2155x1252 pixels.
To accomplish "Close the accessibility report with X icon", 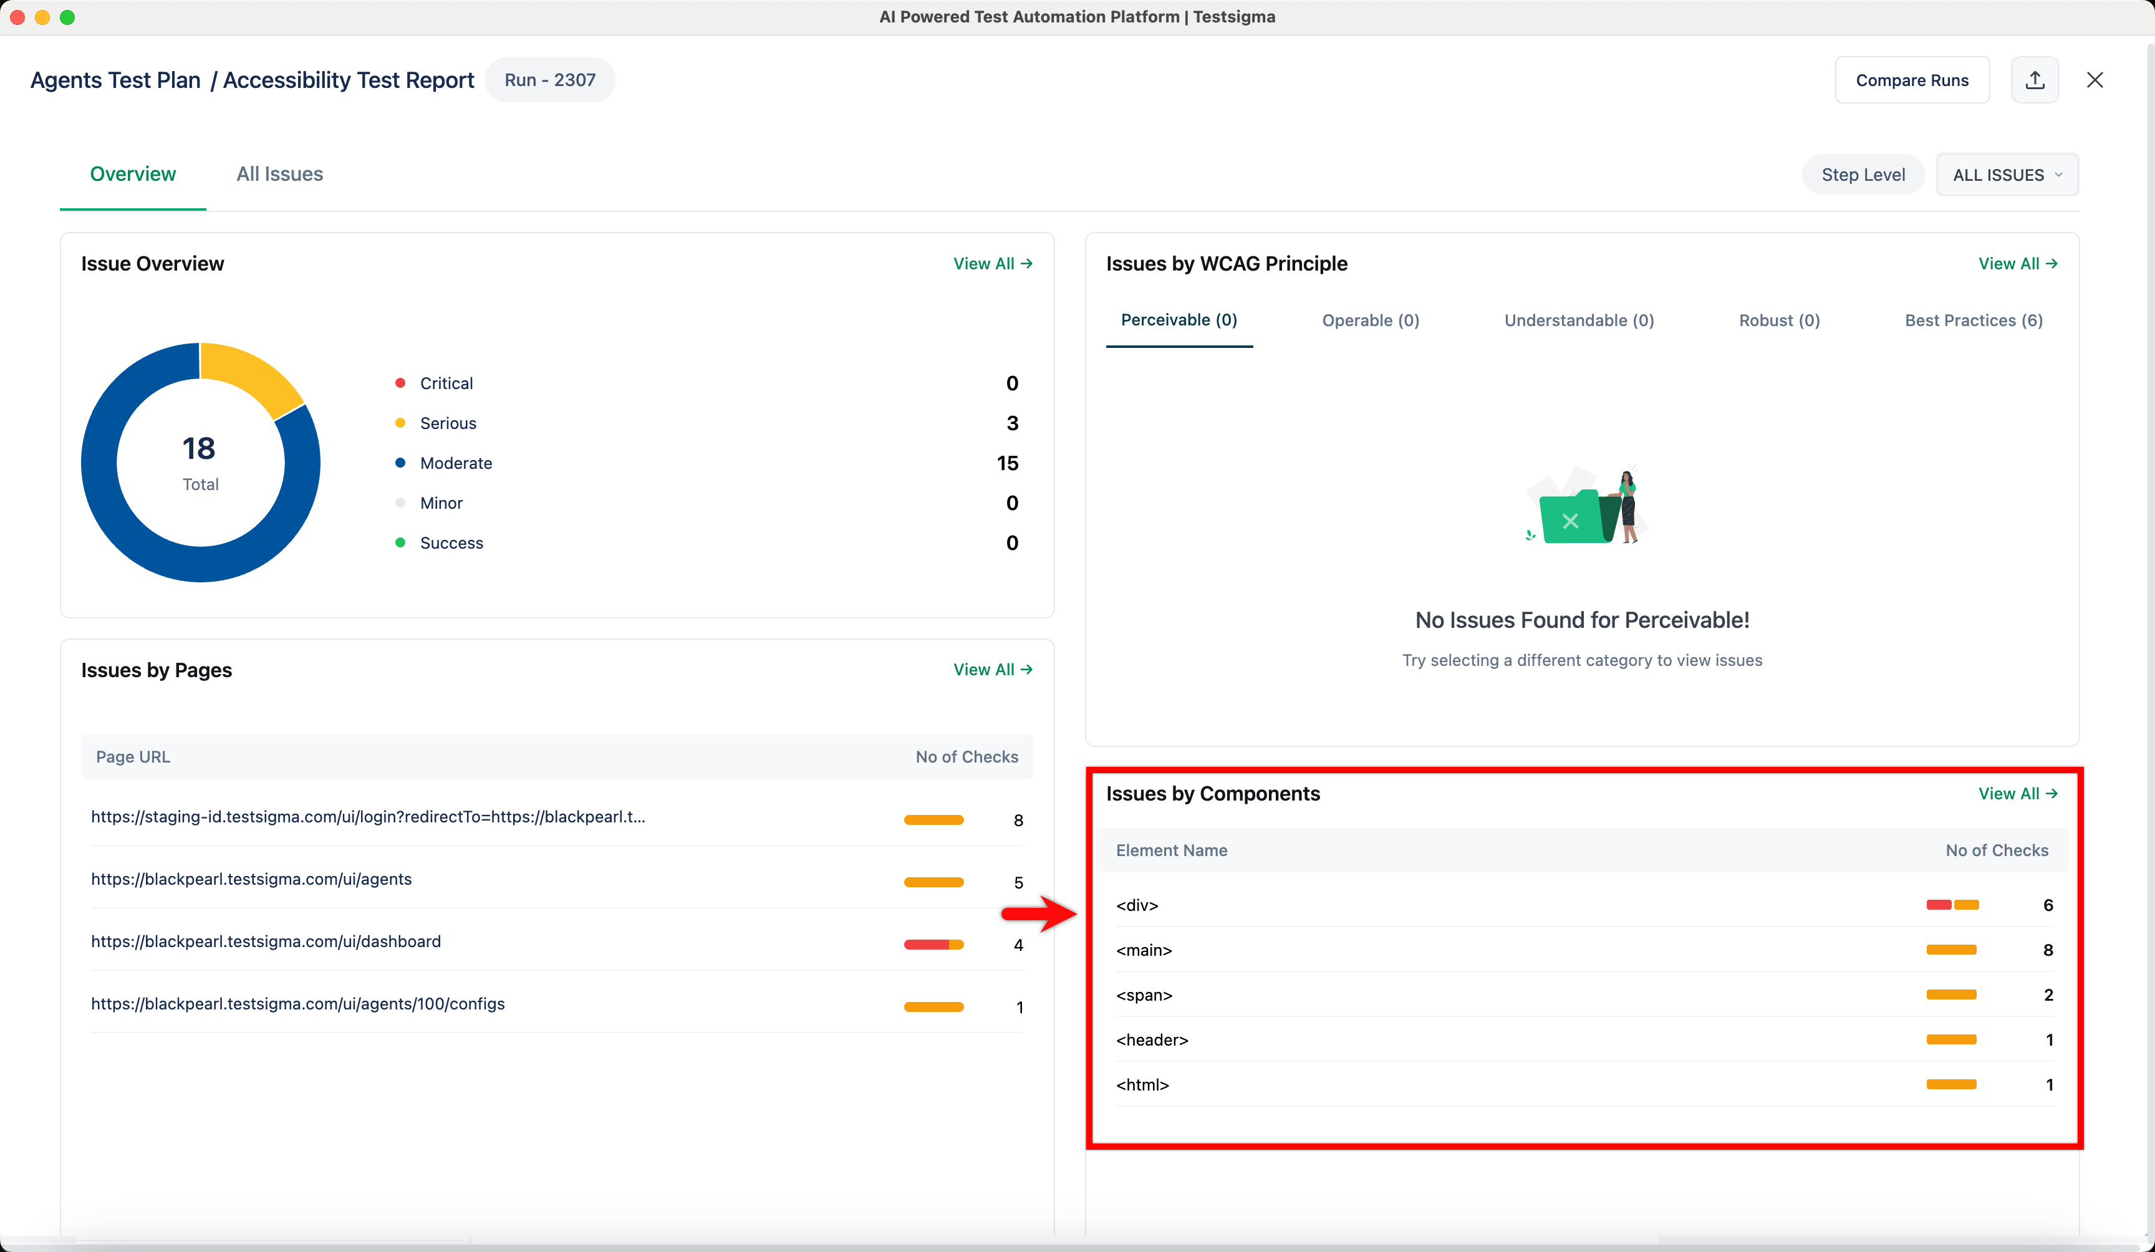I will coord(2095,80).
